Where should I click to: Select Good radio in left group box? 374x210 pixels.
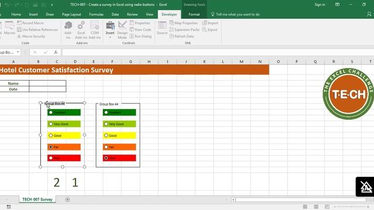[x=51, y=135]
